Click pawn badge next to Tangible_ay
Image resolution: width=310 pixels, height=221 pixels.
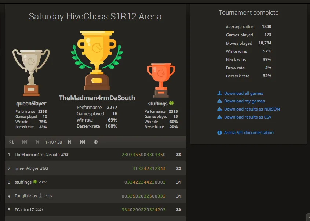[x=40, y=196]
